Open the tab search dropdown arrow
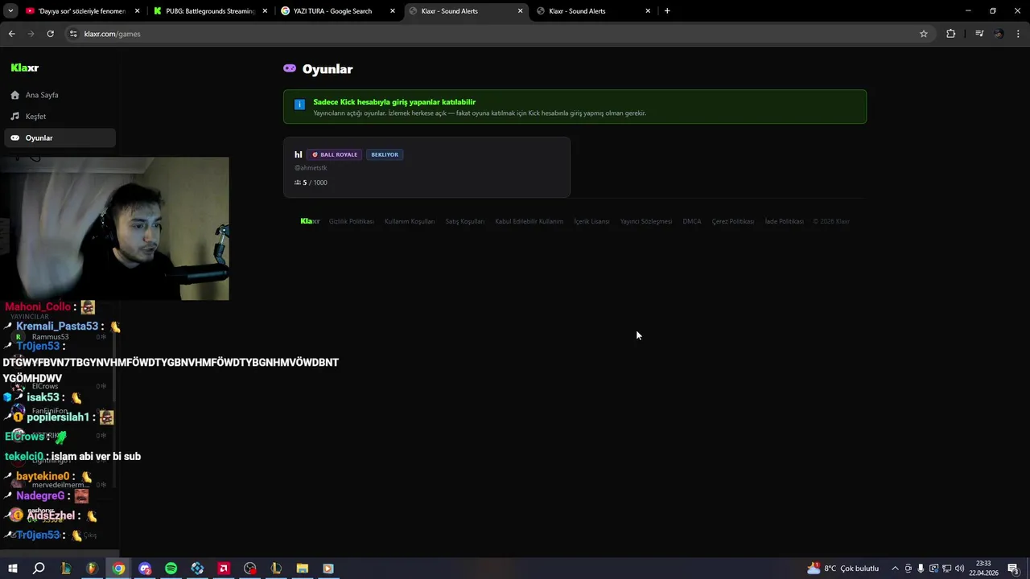The image size is (1030, 579). pyautogui.click(x=10, y=11)
